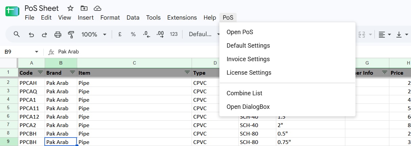Click cell with code PPCA2
The height and width of the screenshot is (146, 411).
[31, 125]
